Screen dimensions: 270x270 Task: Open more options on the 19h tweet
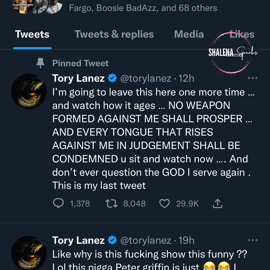[x=252, y=240]
